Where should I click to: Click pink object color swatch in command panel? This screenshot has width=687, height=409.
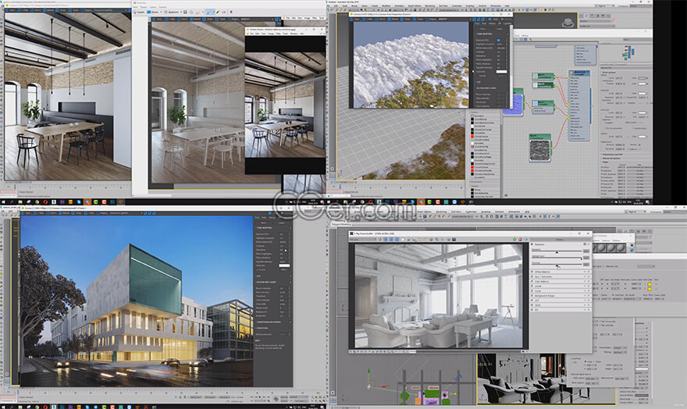pos(614,21)
